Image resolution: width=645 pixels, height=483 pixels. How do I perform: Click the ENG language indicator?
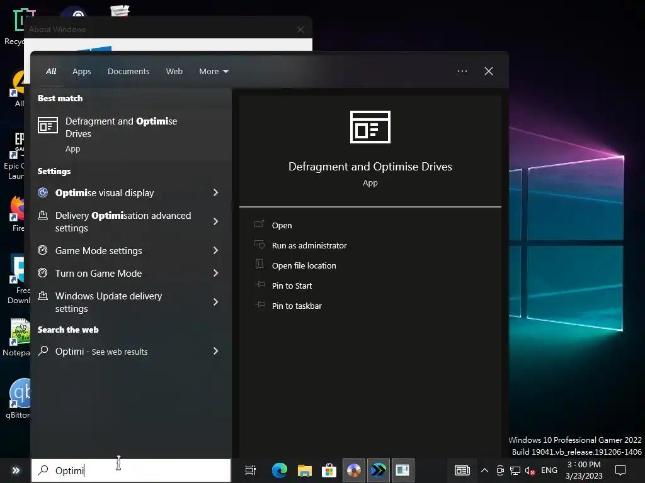point(549,470)
